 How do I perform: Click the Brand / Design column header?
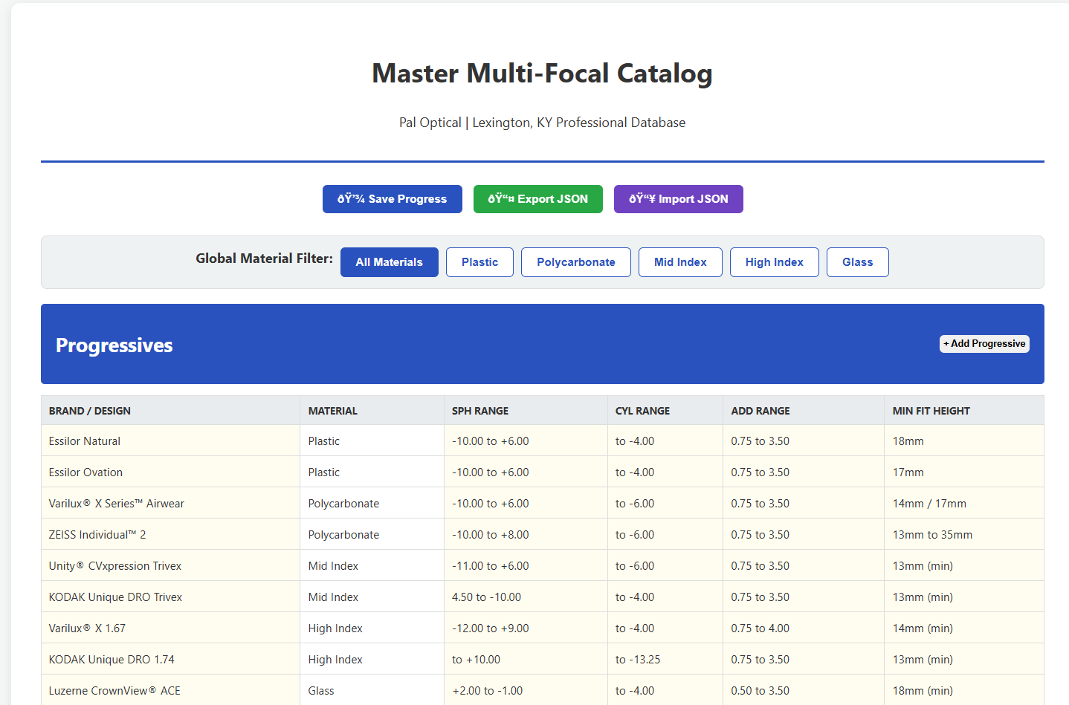pos(90,411)
